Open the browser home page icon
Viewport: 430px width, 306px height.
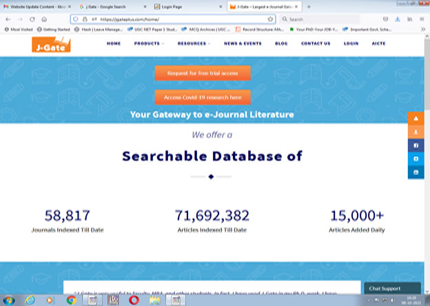click(x=44, y=19)
